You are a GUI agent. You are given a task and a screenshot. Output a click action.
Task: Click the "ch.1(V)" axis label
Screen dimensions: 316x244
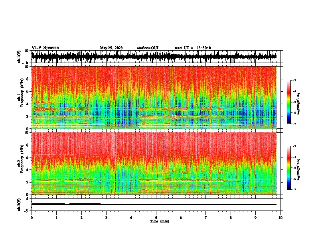[x=19, y=57]
